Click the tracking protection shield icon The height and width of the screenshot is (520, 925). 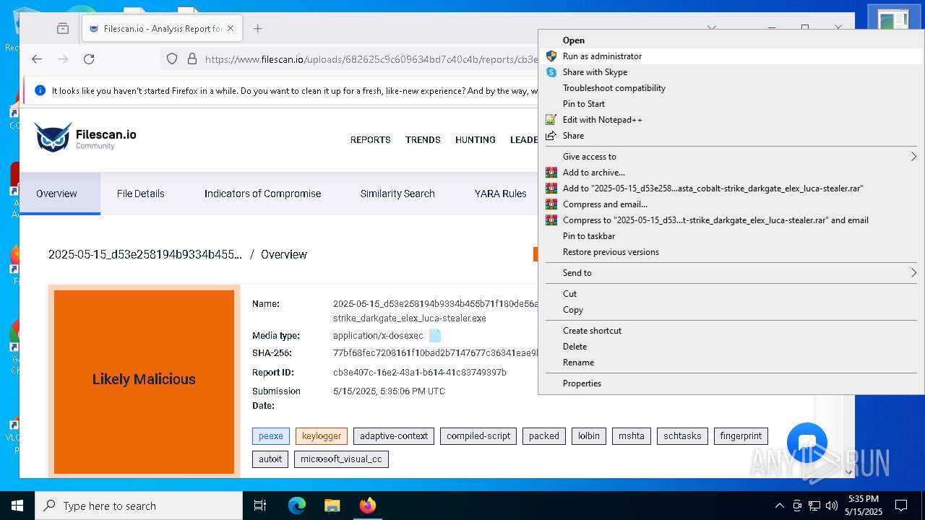click(172, 59)
